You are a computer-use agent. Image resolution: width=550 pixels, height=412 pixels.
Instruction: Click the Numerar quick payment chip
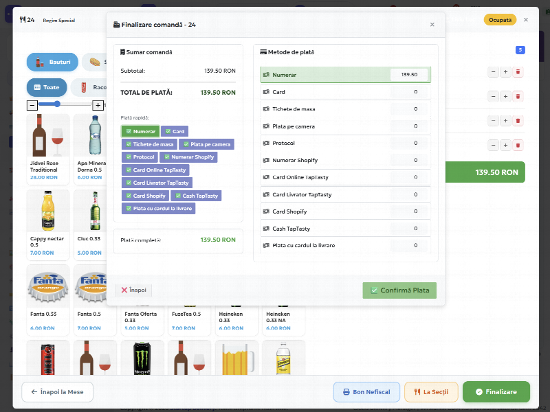click(x=140, y=131)
